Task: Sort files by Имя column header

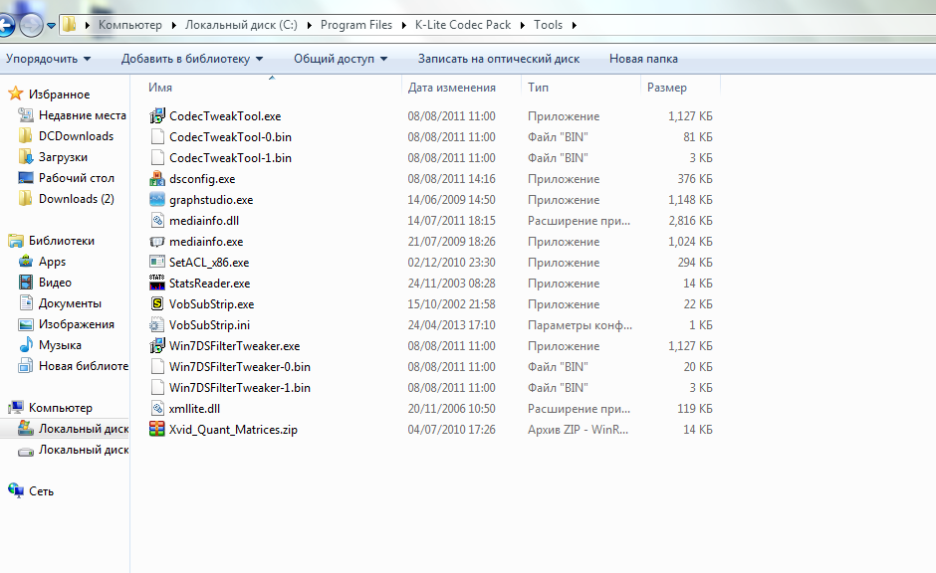Action: (x=161, y=88)
